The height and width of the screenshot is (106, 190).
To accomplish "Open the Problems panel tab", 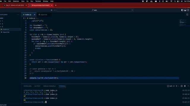I will (x=28, y=86).
